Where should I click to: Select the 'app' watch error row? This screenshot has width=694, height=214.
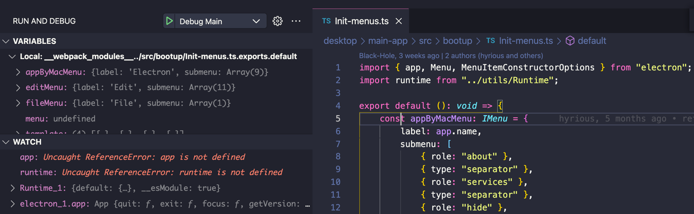(x=156, y=157)
